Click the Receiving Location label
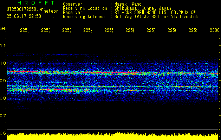221x140 pixels. [85, 8]
